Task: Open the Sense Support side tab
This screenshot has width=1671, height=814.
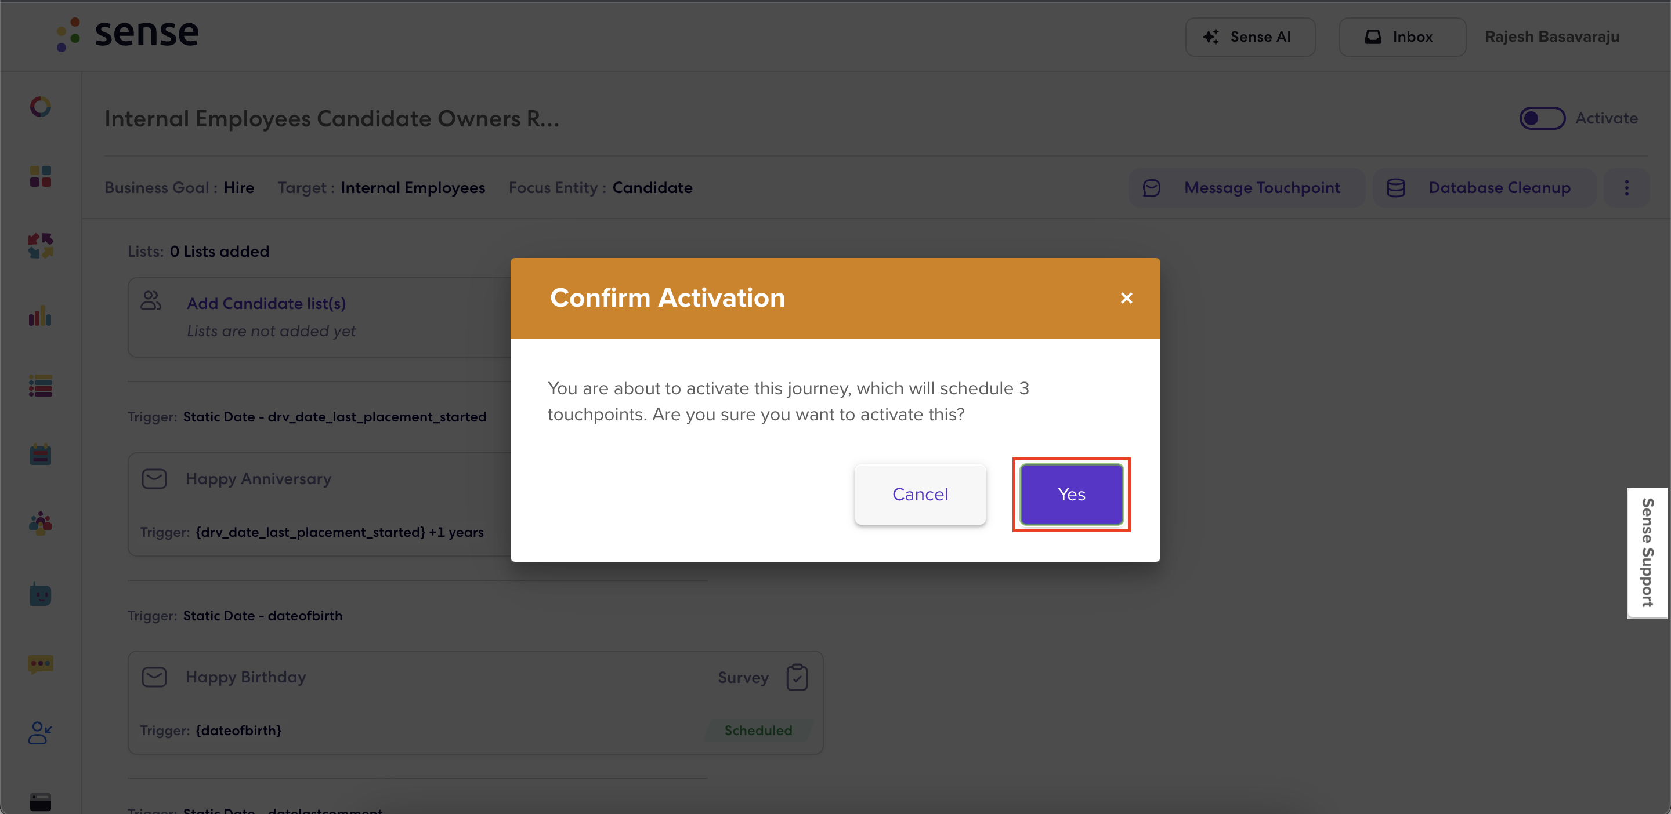Action: click(1647, 553)
